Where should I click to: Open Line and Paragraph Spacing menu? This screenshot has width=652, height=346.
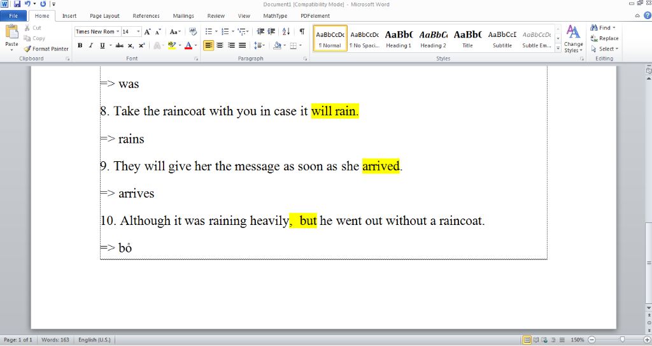(259, 45)
